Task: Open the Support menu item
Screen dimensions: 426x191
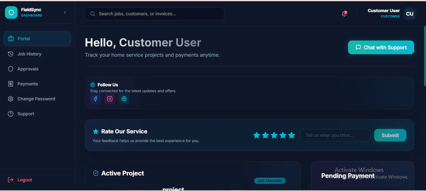Action: [37, 114]
